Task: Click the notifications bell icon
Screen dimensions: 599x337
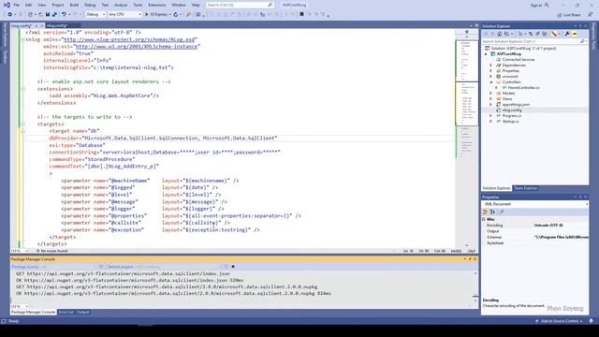Action: pyautogui.click(x=592, y=321)
